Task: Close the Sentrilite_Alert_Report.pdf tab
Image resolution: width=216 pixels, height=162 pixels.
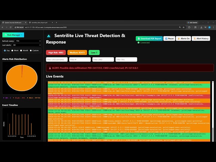Action: (52, 23)
